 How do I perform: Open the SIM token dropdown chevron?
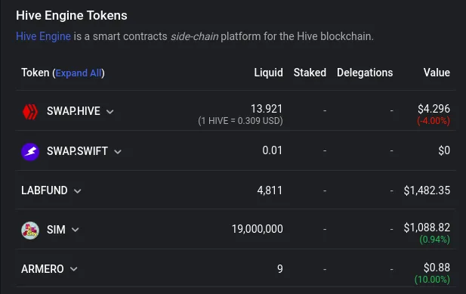(76, 230)
